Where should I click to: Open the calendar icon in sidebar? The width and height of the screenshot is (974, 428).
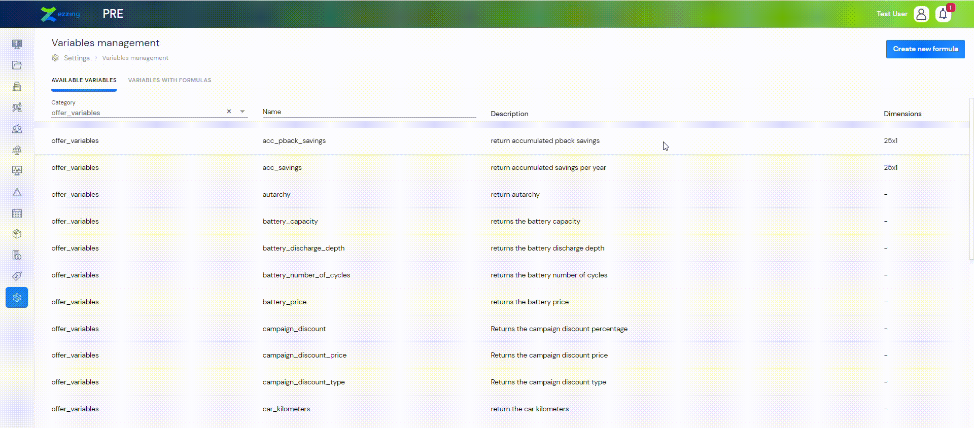(17, 213)
